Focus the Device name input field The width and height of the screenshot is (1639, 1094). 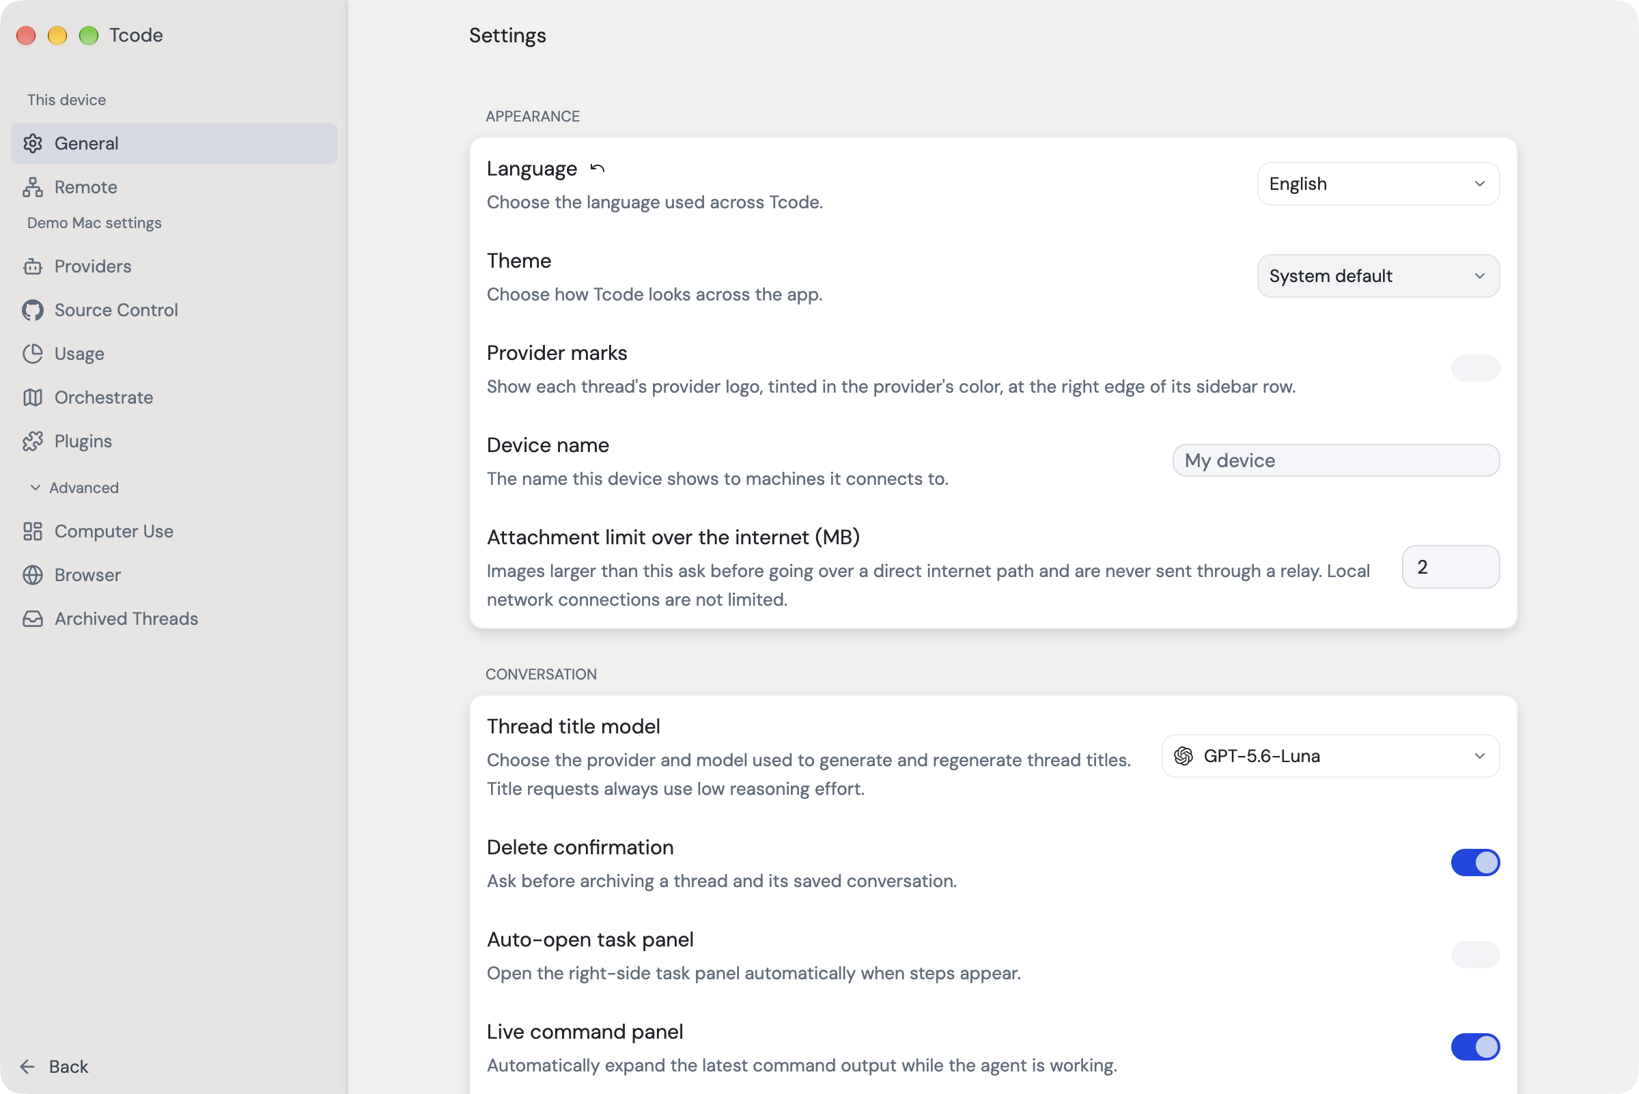1336,460
